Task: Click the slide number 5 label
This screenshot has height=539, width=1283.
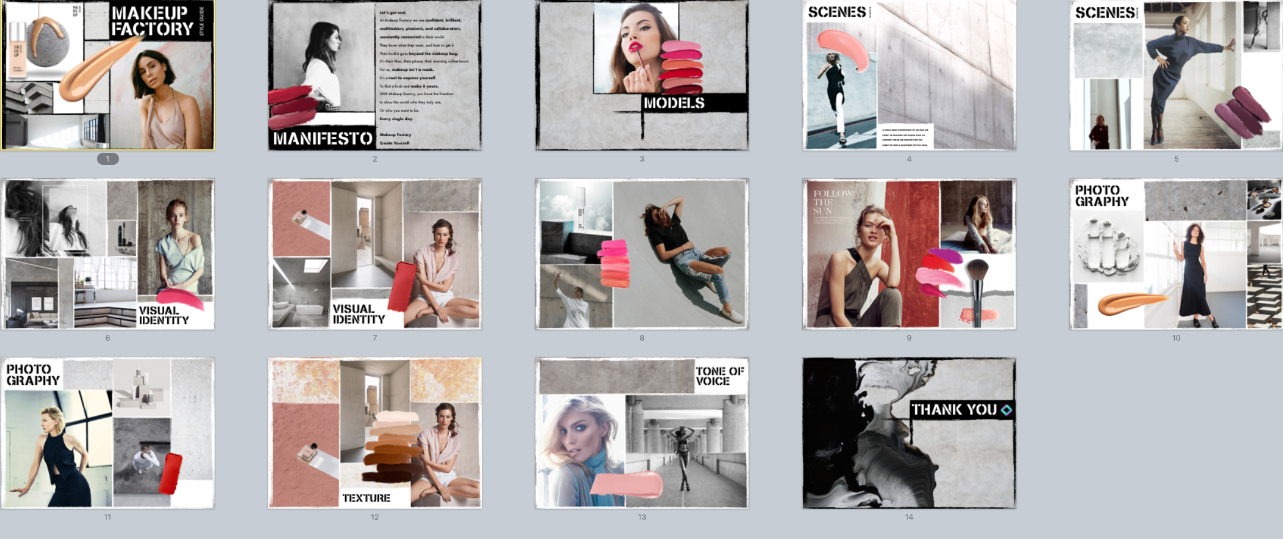Action: click(1176, 159)
